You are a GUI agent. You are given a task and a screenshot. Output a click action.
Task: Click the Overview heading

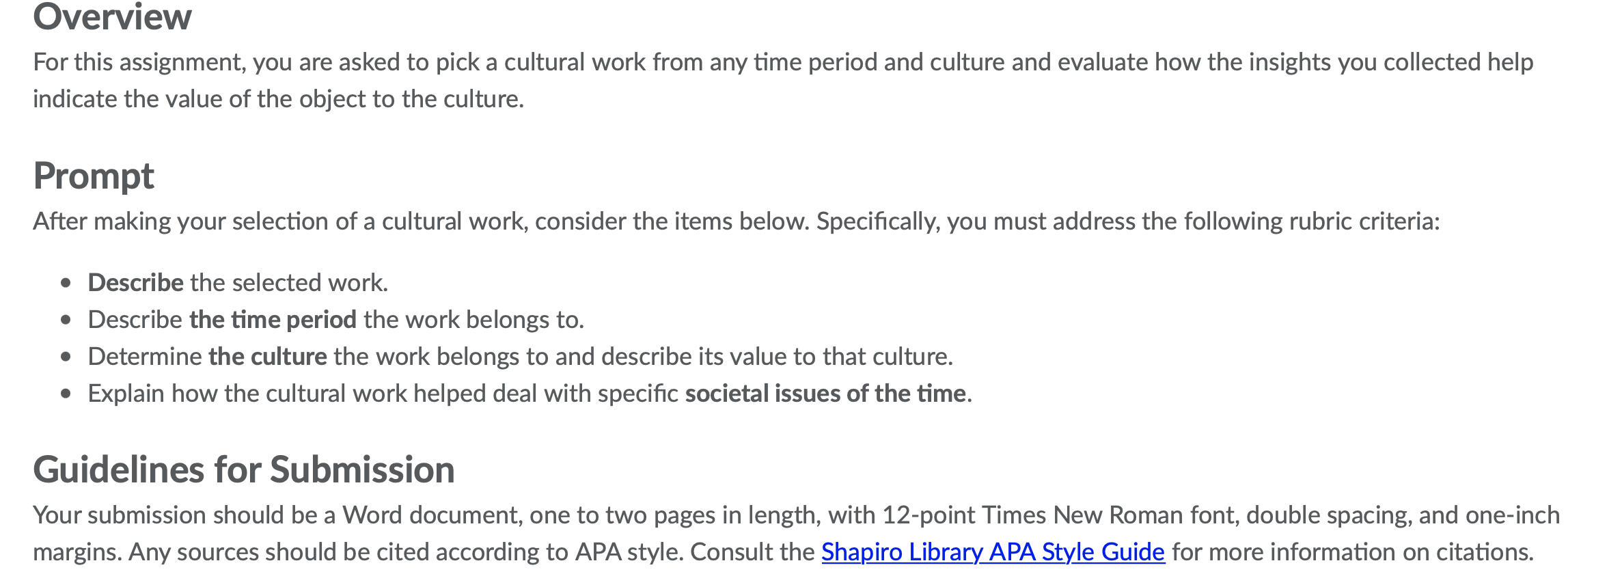pyautogui.click(x=112, y=16)
